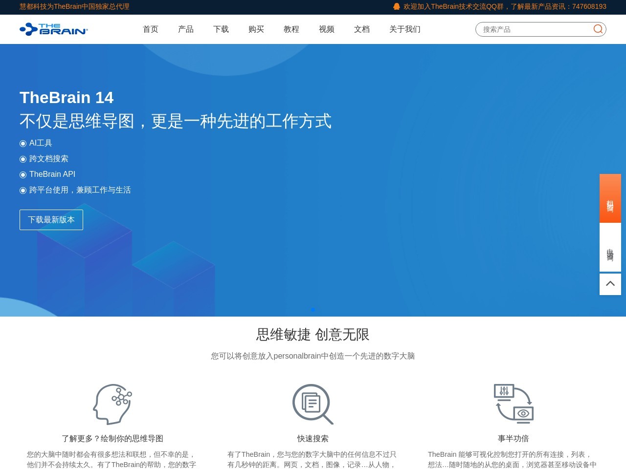Click the sync devices icon above 事半功倍
626x469 pixels.
tap(514, 404)
